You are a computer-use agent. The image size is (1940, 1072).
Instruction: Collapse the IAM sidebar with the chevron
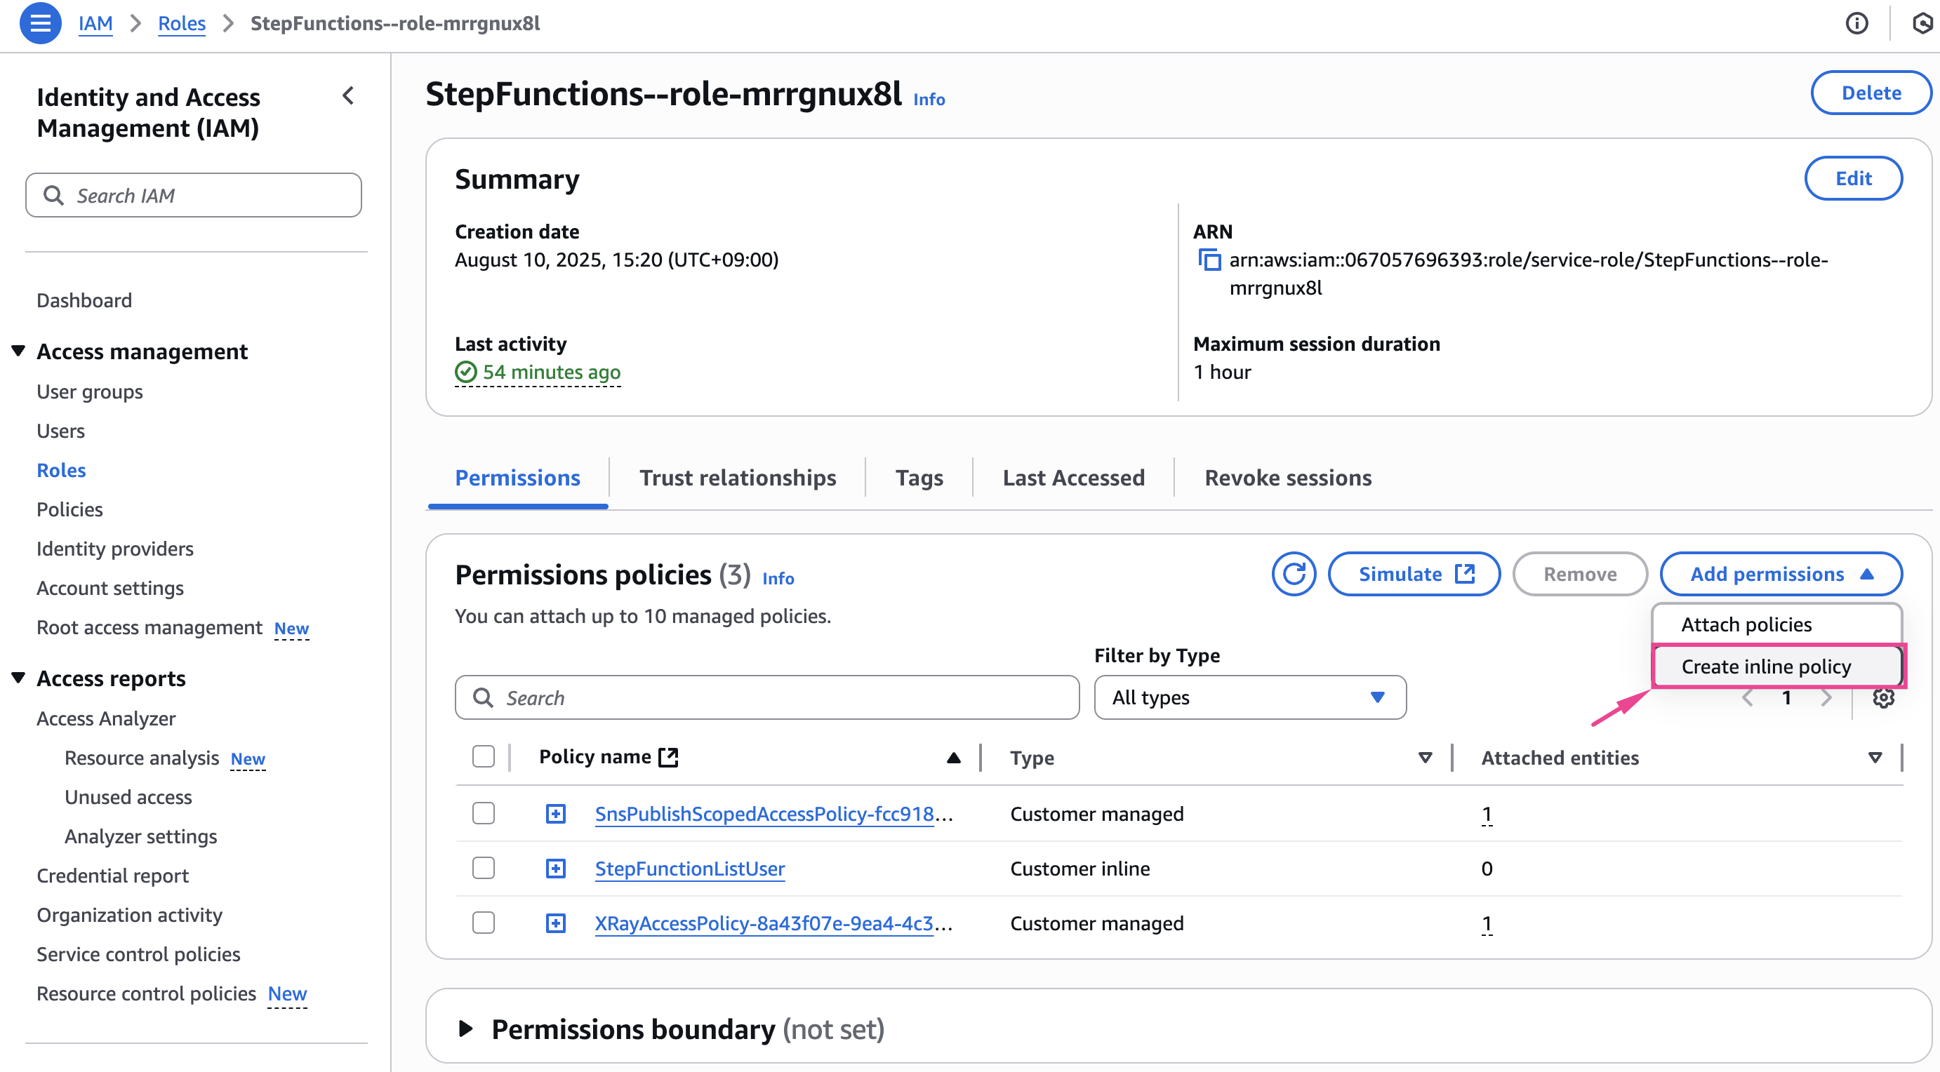click(x=348, y=95)
